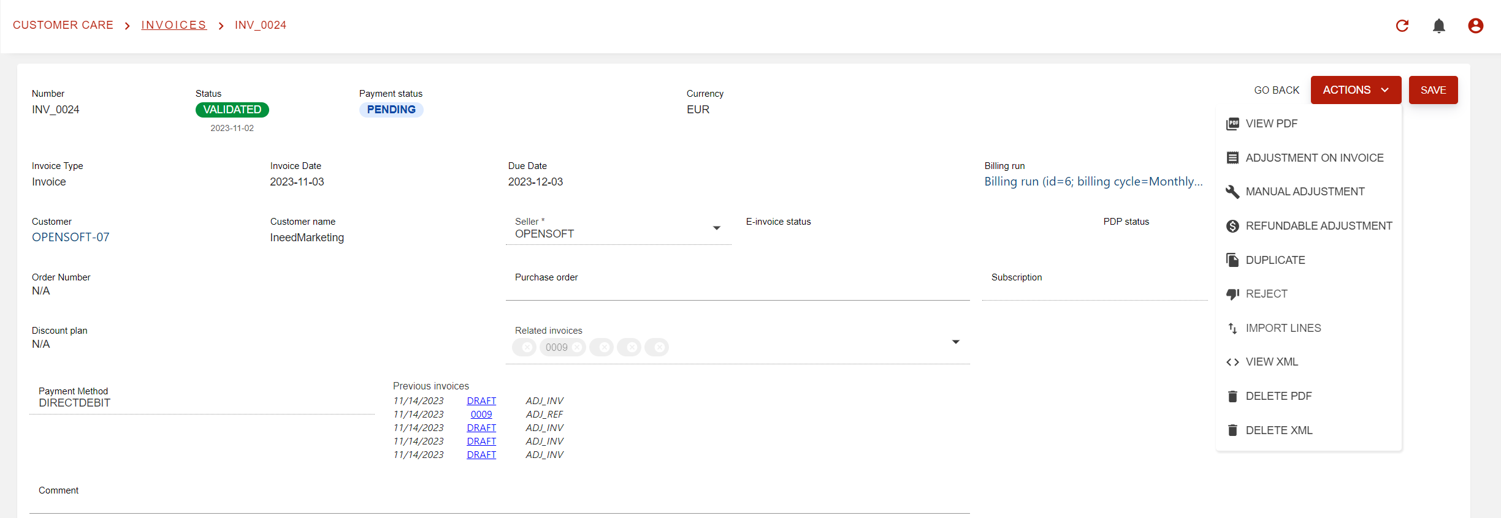Choose View XML from the menu
1501x518 pixels.
click(1271, 362)
